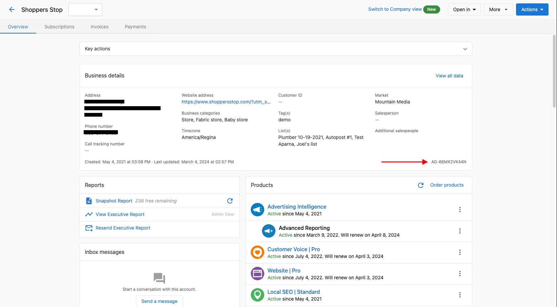Click the page vertical scrollbar
The image size is (557, 307).
554,71
